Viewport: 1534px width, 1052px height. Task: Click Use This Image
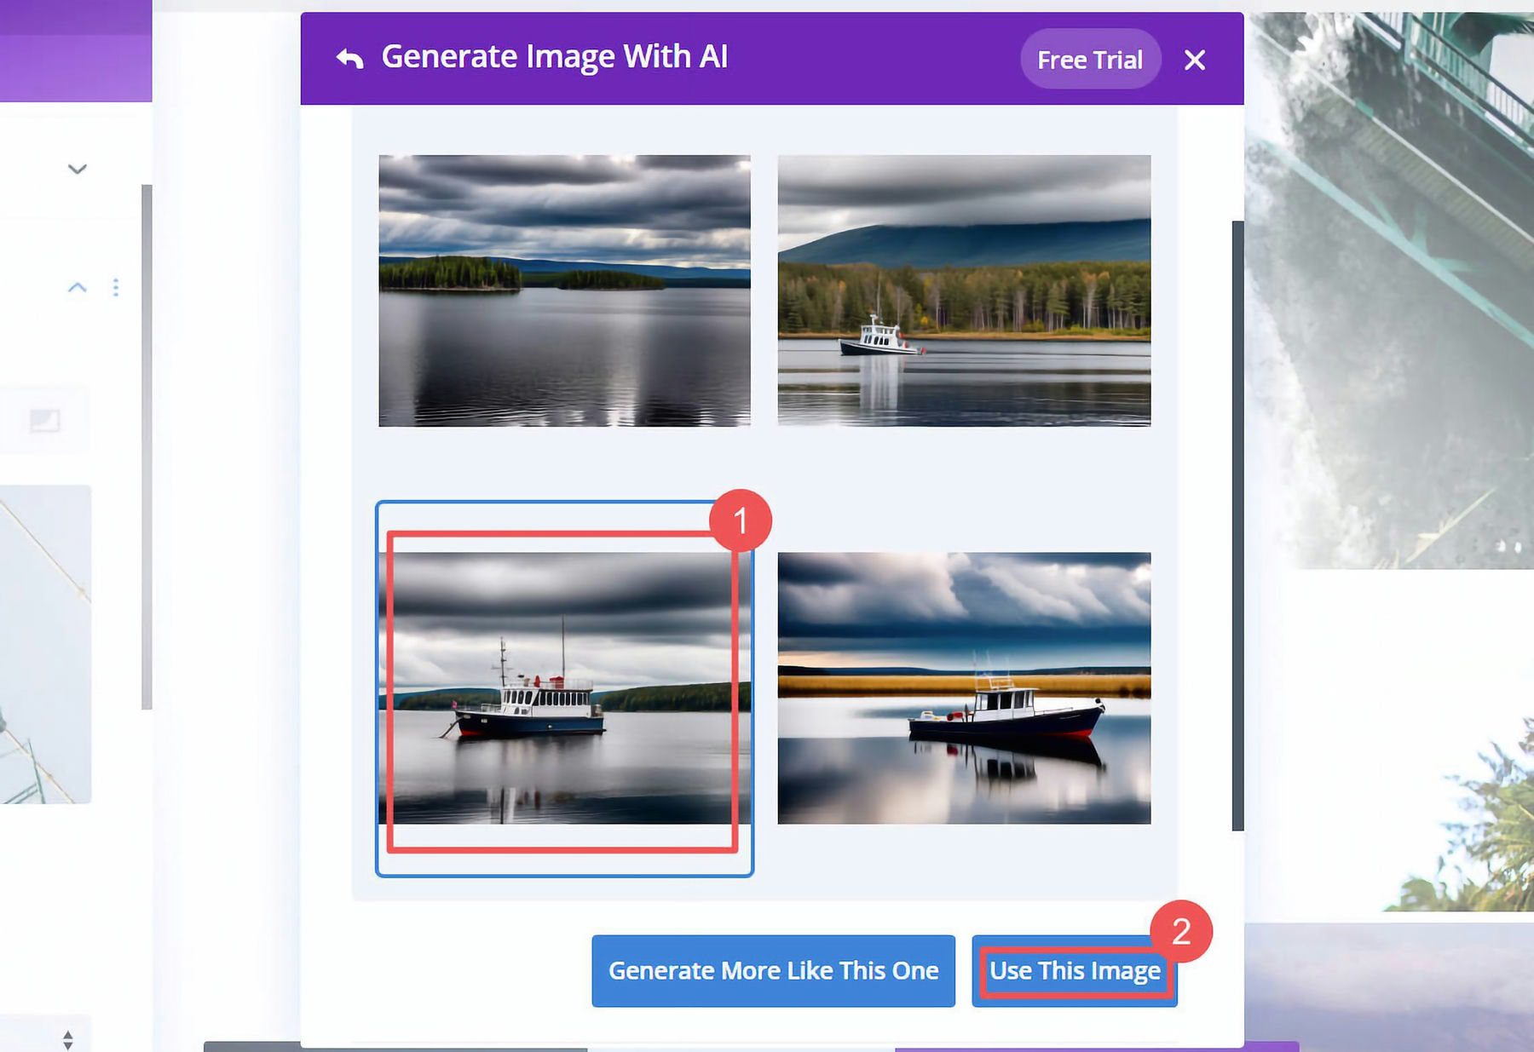tap(1075, 970)
